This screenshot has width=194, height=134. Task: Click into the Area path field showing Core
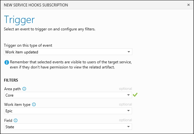point(68,95)
